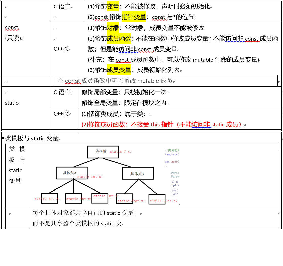Viewport: 283px width, 266px height.
Task: Click the 'const' keyword in the left cell
Action: pyautogui.click(x=12, y=28)
